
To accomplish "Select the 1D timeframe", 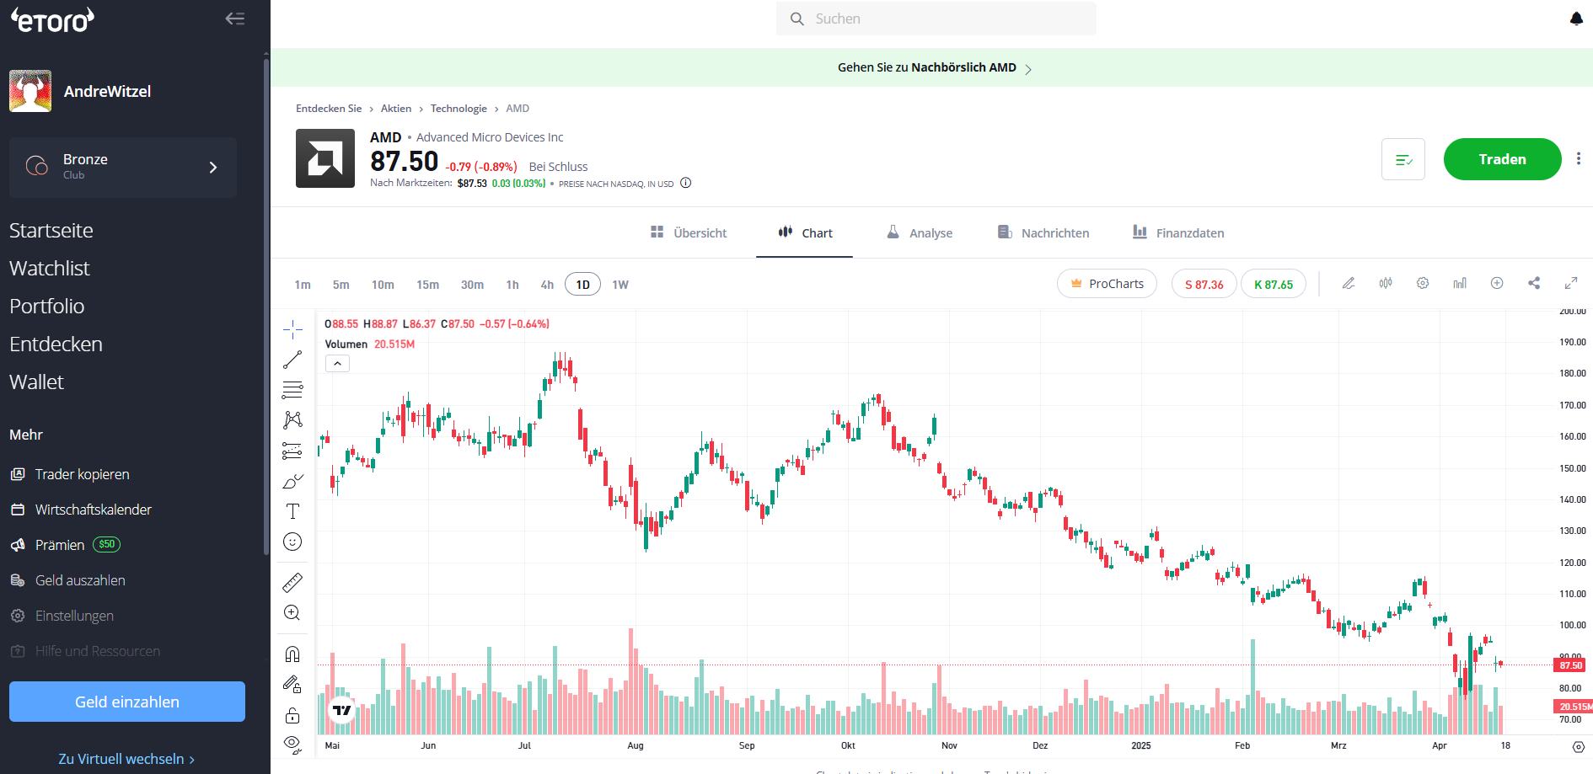I will [582, 285].
